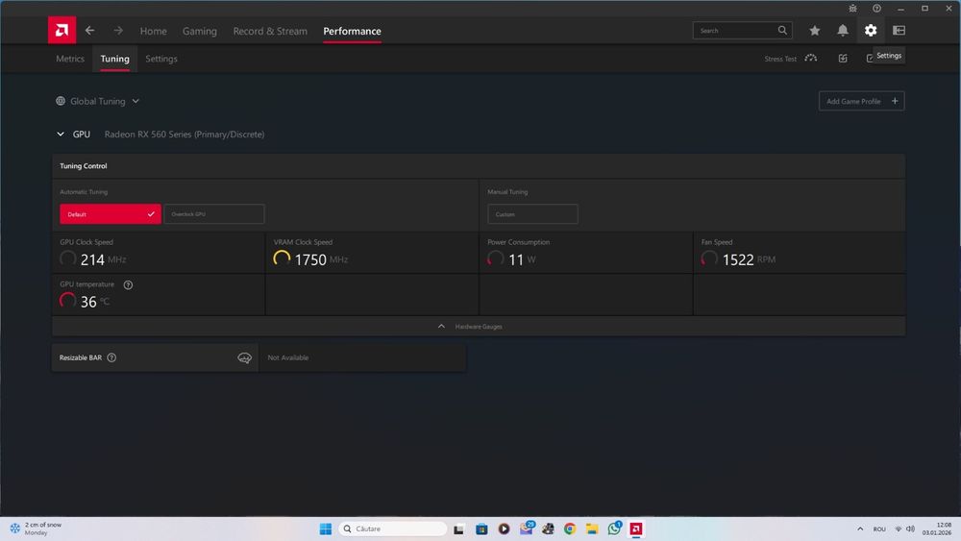Open the Global Tuning dropdown
Screen dimensions: 961x541
98,101
